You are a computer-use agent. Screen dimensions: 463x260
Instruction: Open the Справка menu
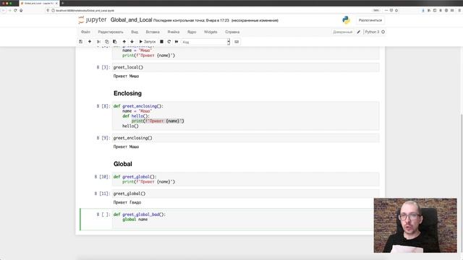232,32
